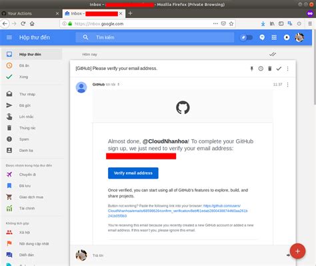Bookmark this page with star icon

coord(231,23)
